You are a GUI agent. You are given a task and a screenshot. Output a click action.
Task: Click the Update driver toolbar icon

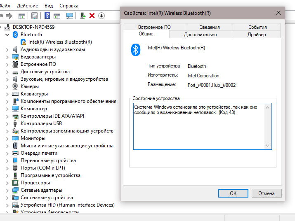[83, 16]
